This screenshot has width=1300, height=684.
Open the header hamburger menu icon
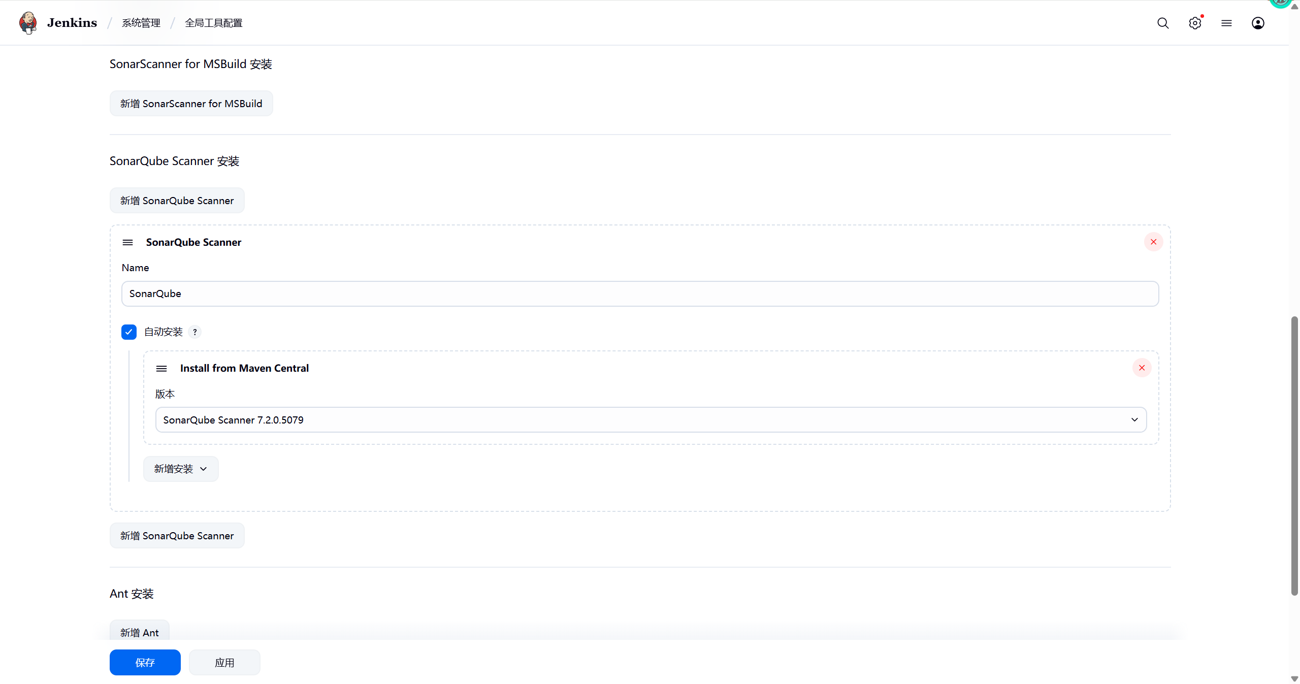[1226, 23]
